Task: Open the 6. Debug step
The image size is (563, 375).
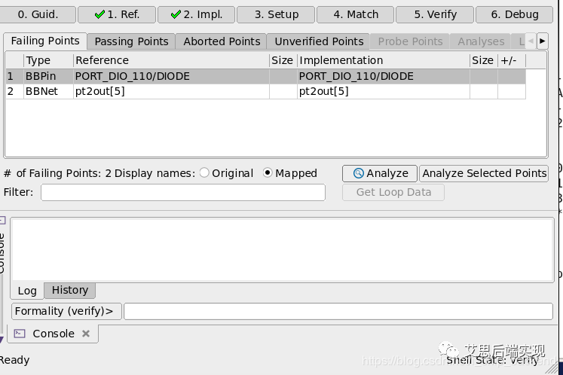Action: (515, 14)
